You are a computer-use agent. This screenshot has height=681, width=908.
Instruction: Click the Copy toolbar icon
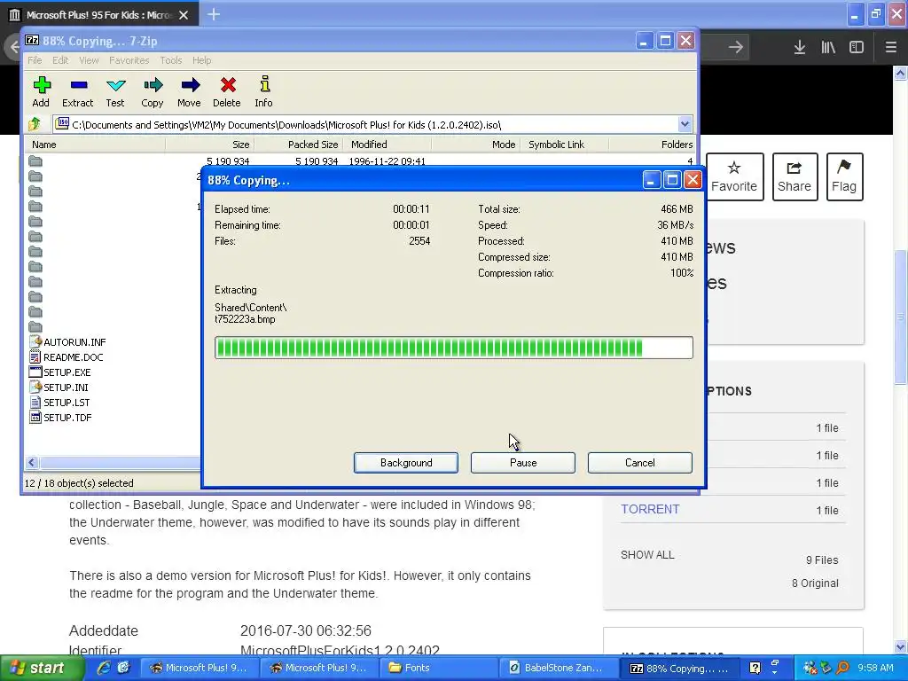pyautogui.click(x=153, y=91)
